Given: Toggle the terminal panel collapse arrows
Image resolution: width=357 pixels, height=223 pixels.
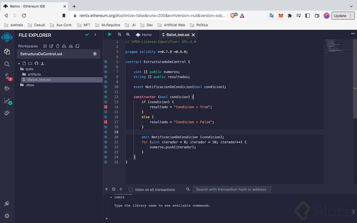Looking at the screenshot, I should (x=106, y=189).
